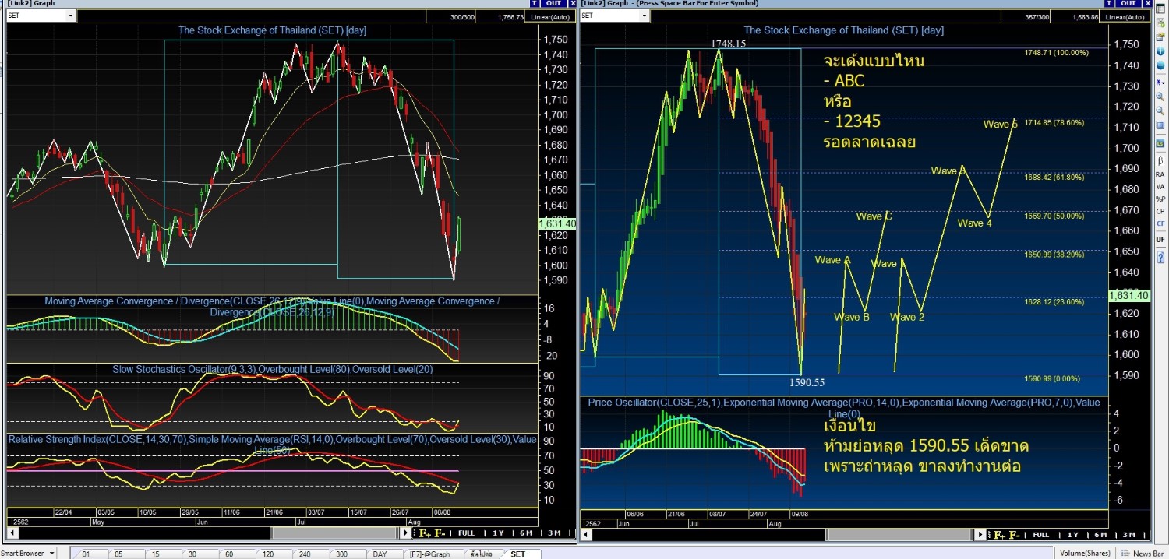Click the VA sidebar icon
The image size is (1169, 559).
point(1160,187)
